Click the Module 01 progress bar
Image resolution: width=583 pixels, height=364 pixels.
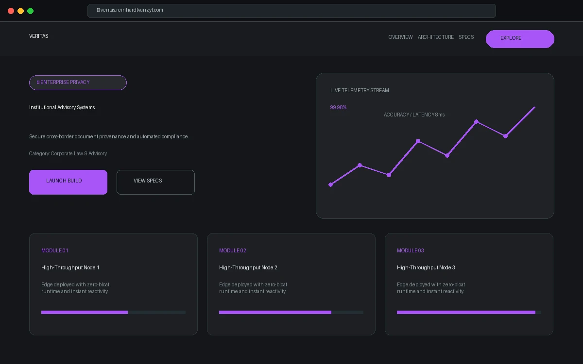(113, 313)
